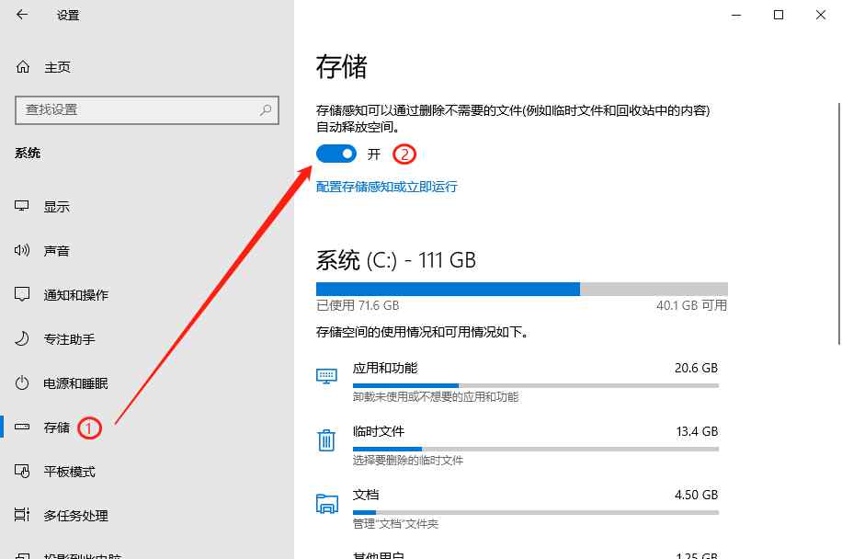The width and height of the screenshot is (842, 559).
Task: Click the Apps & features (应用和功能) keyboard icon
Action: (x=326, y=376)
